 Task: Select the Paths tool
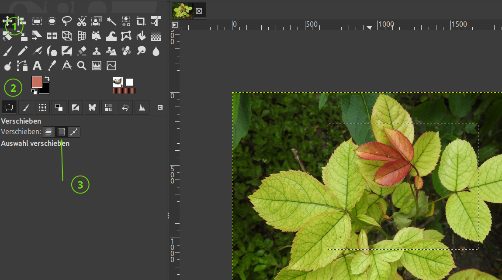pyautogui.click(x=22, y=66)
